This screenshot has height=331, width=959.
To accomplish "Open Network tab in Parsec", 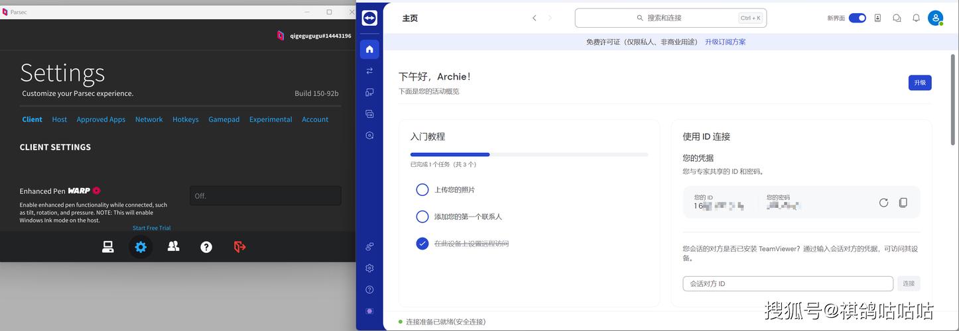I will 149,119.
